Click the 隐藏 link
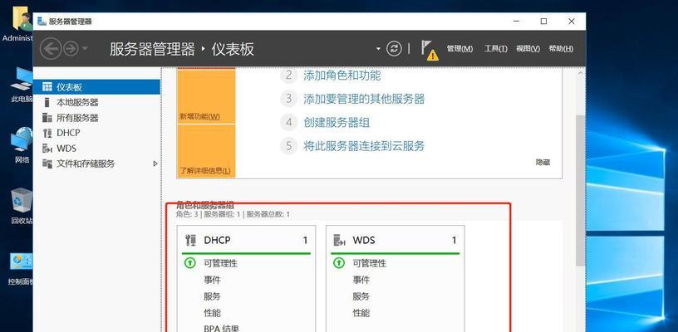 pyautogui.click(x=543, y=163)
